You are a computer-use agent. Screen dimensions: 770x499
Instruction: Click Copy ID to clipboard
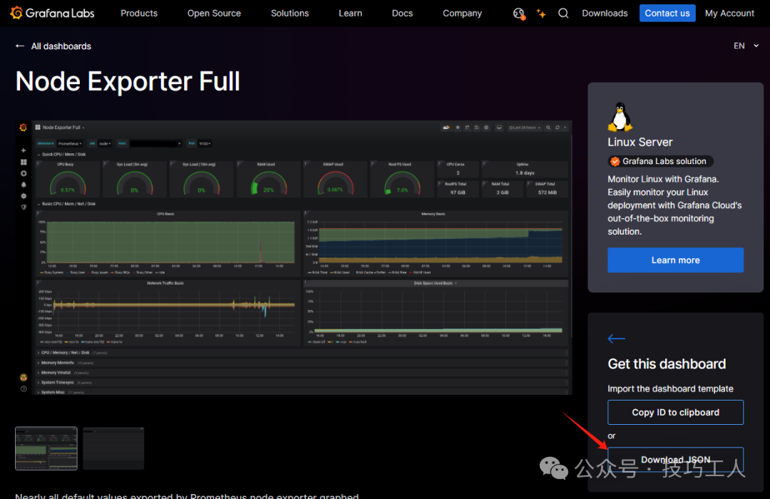tap(675, 412)
